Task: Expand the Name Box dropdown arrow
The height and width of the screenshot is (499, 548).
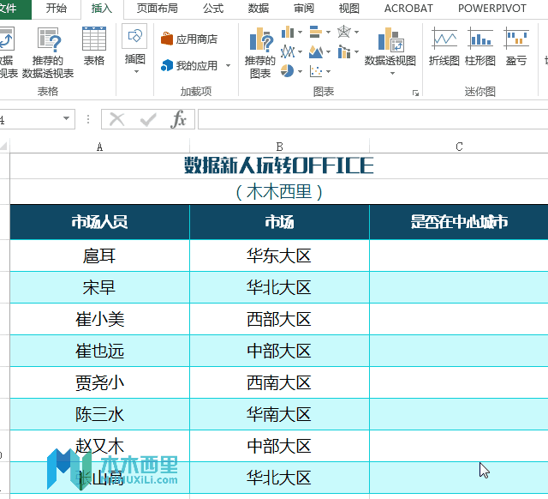Action: click(67, 119)
